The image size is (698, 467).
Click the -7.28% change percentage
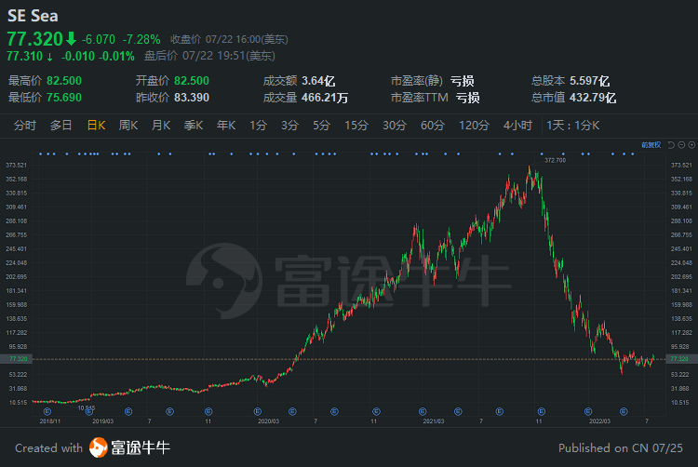(x=141, y=40)
